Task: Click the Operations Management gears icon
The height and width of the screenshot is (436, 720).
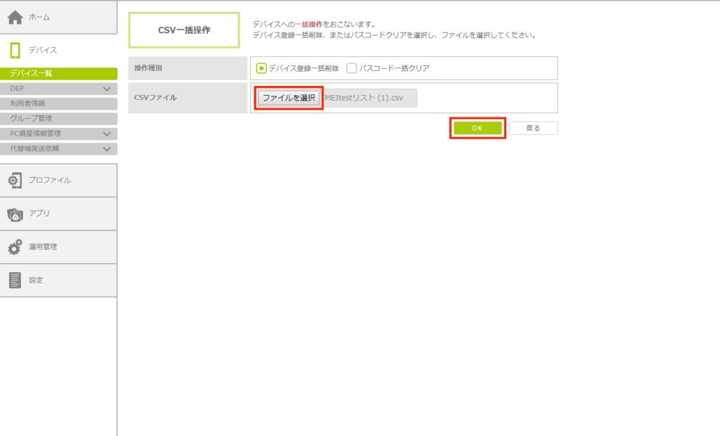Action: (15, 248)
